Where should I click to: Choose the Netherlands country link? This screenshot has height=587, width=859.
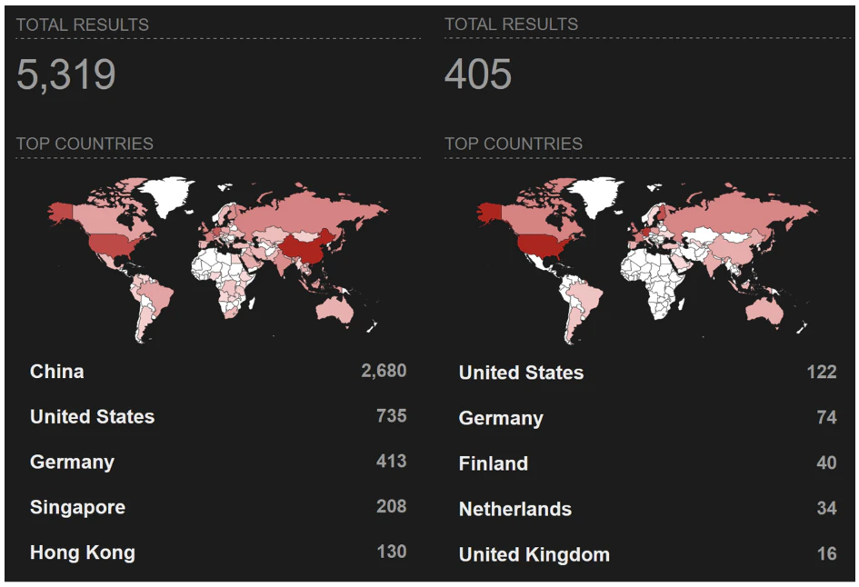pyautogui.click(x=514, y=509)
